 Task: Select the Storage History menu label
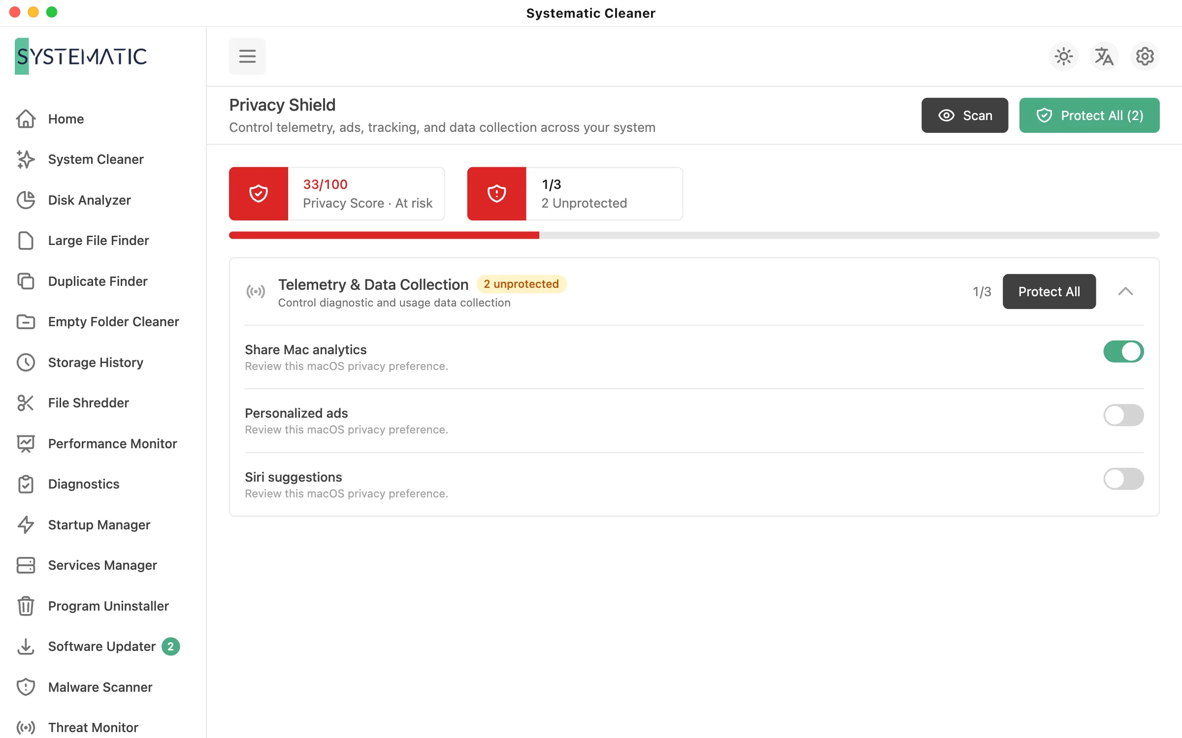click(x=96, y=362)
